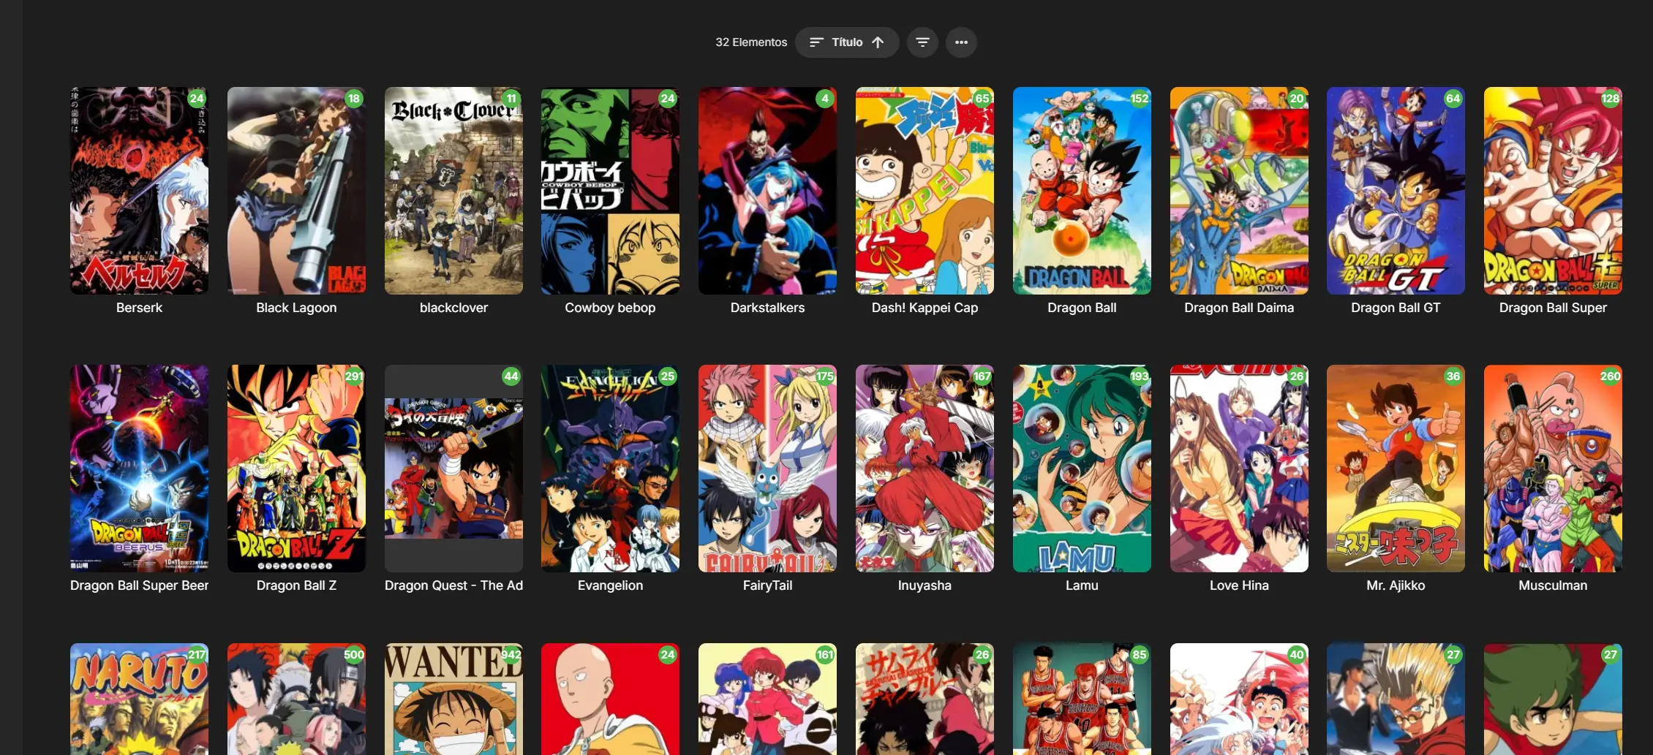Click the Dragon Ball Z title text

(296, 585)
